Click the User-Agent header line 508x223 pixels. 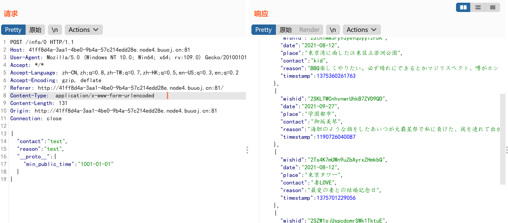128,57
